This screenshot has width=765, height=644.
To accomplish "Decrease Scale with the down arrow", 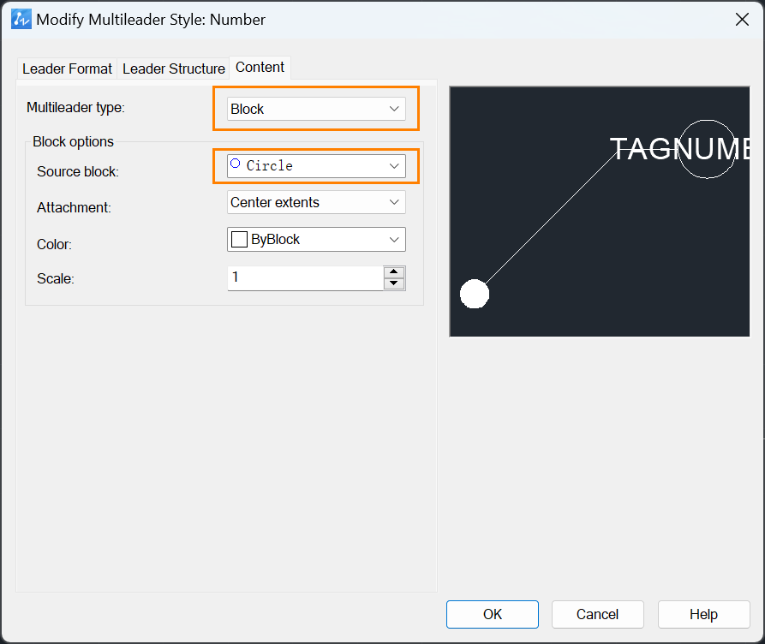I will tap(394, 284).
